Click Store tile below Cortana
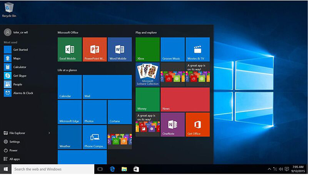This screenshot has width=309, height=175. click(120, 137)
